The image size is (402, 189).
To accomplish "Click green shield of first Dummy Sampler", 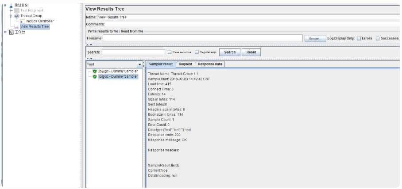I will [x=95, y=71].
